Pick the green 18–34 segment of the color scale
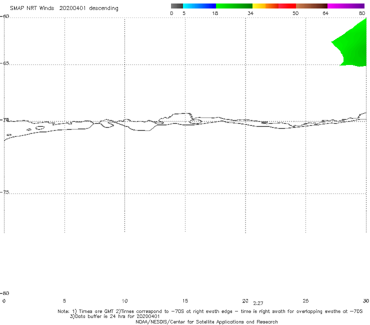The image size is (370, 325). click(x=234, y=6)
